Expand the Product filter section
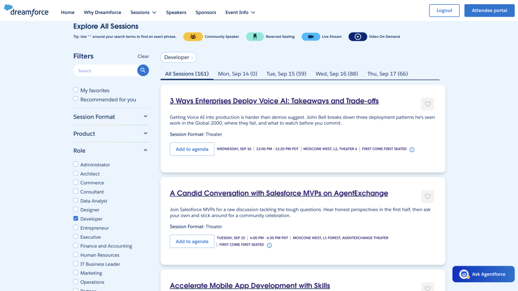 111,134
